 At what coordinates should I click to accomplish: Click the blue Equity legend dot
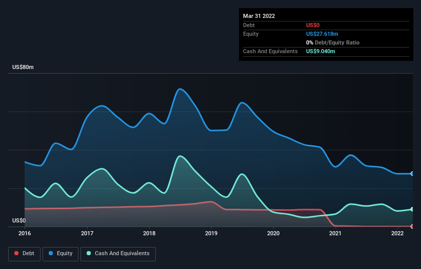coord(51,253)
